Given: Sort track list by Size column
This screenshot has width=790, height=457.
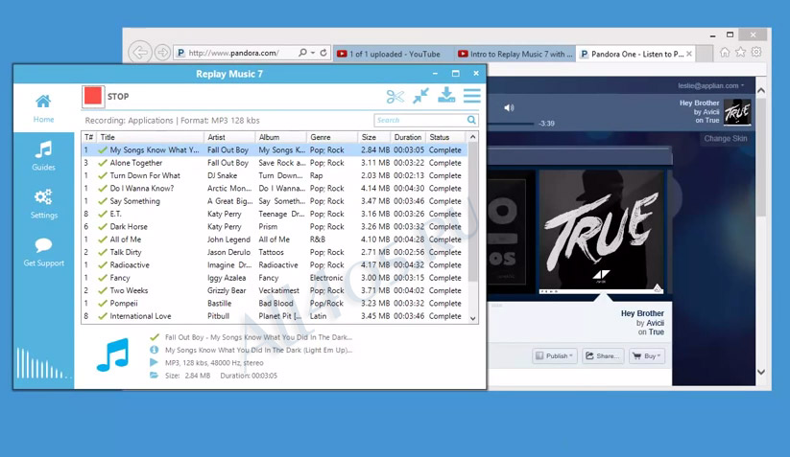Looking at the screenshot, I should 374,137.
